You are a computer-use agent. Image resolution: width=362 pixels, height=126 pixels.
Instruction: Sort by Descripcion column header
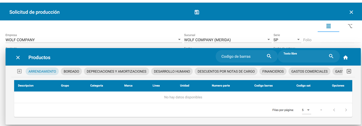click(x=26, y=85)
